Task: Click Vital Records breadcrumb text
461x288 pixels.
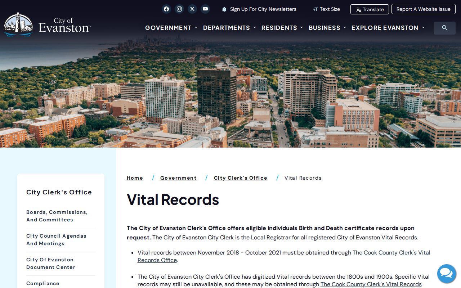Action: 303,178
